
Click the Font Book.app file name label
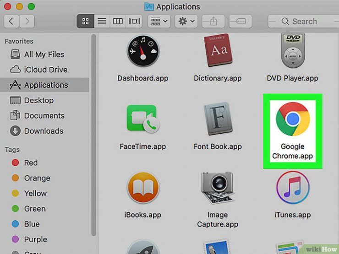(x=218, y=146)
